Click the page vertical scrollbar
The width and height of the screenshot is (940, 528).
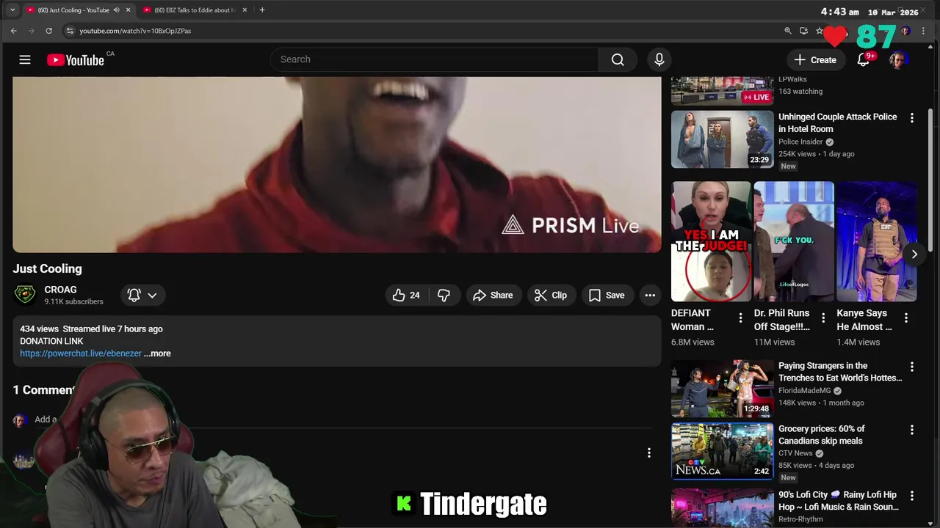(x=930, y=180)
